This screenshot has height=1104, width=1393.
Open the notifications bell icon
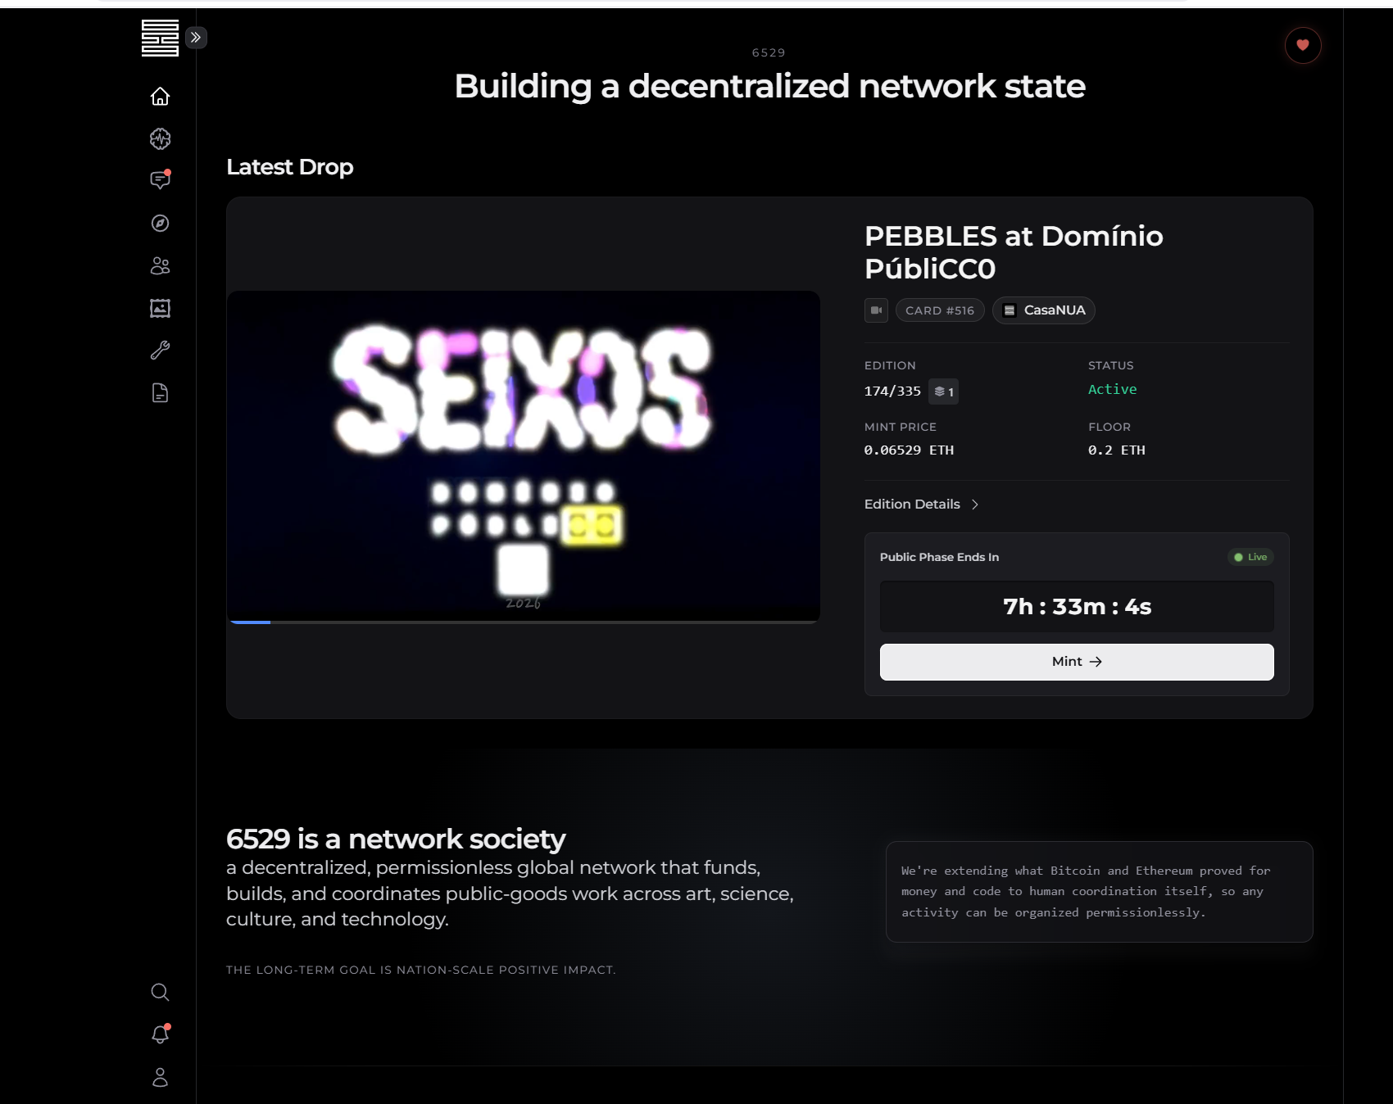click(160, 1034)
